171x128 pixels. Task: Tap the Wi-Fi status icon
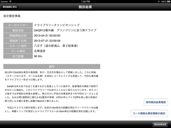(x=10, y=2)
